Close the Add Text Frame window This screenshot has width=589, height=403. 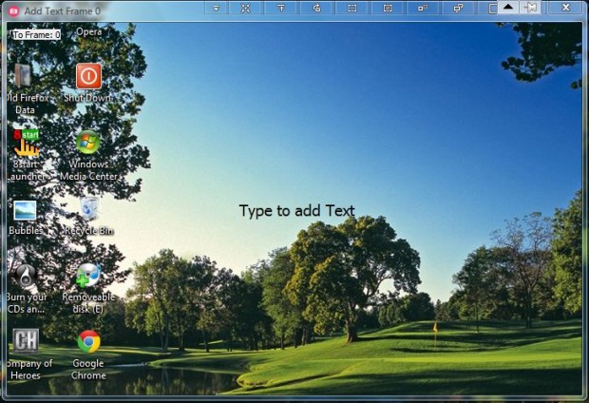tap(566, 8)
